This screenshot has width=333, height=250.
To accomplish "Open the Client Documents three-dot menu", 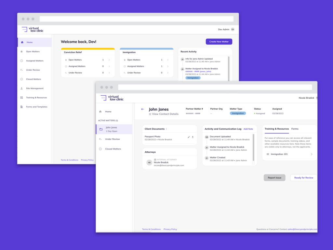I will [166, 129].
